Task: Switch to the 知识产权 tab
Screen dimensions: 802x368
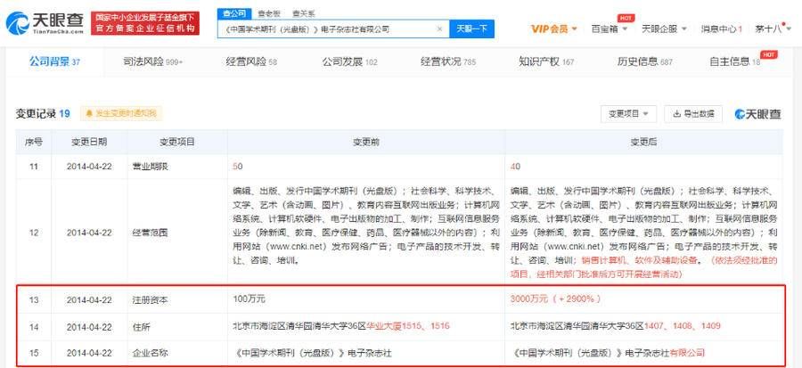Action: [x=546, y=62]
